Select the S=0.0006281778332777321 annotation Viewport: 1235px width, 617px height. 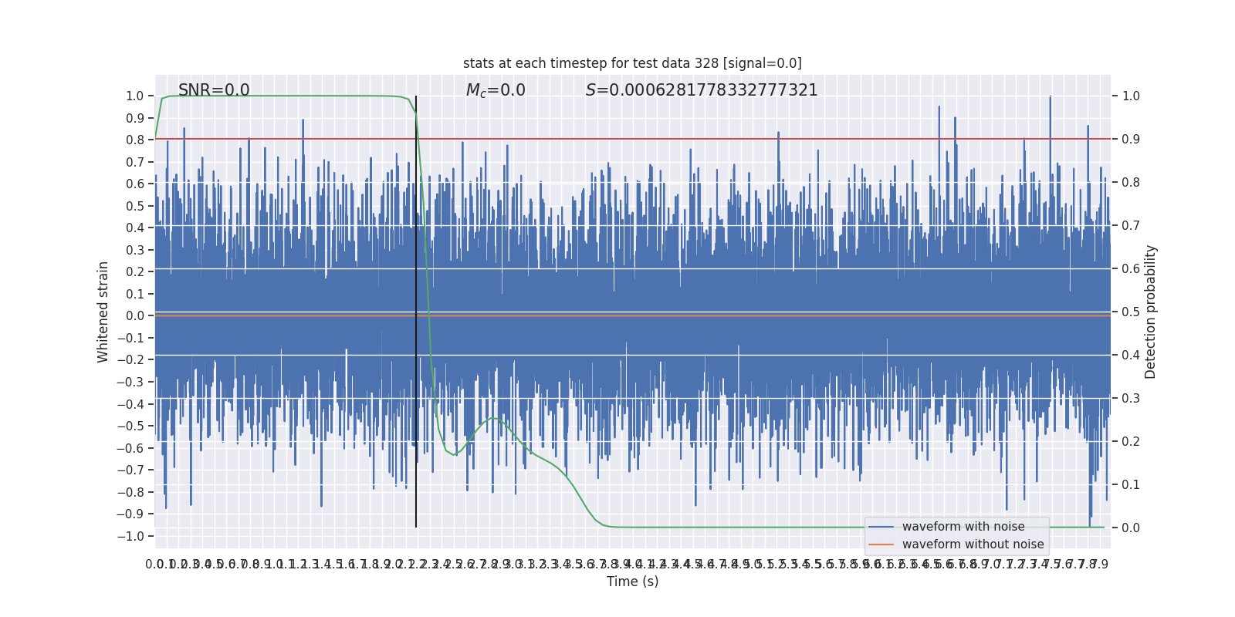(x=702, y=90)
